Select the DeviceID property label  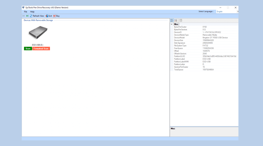(x=178, y=32)
